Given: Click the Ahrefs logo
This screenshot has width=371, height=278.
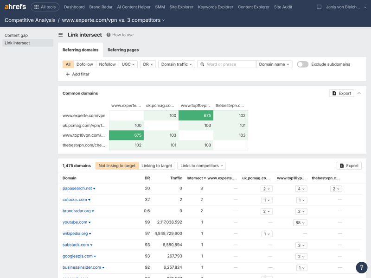Looking at the screenshot, I should pyautogui.click(x=15, y=7).
